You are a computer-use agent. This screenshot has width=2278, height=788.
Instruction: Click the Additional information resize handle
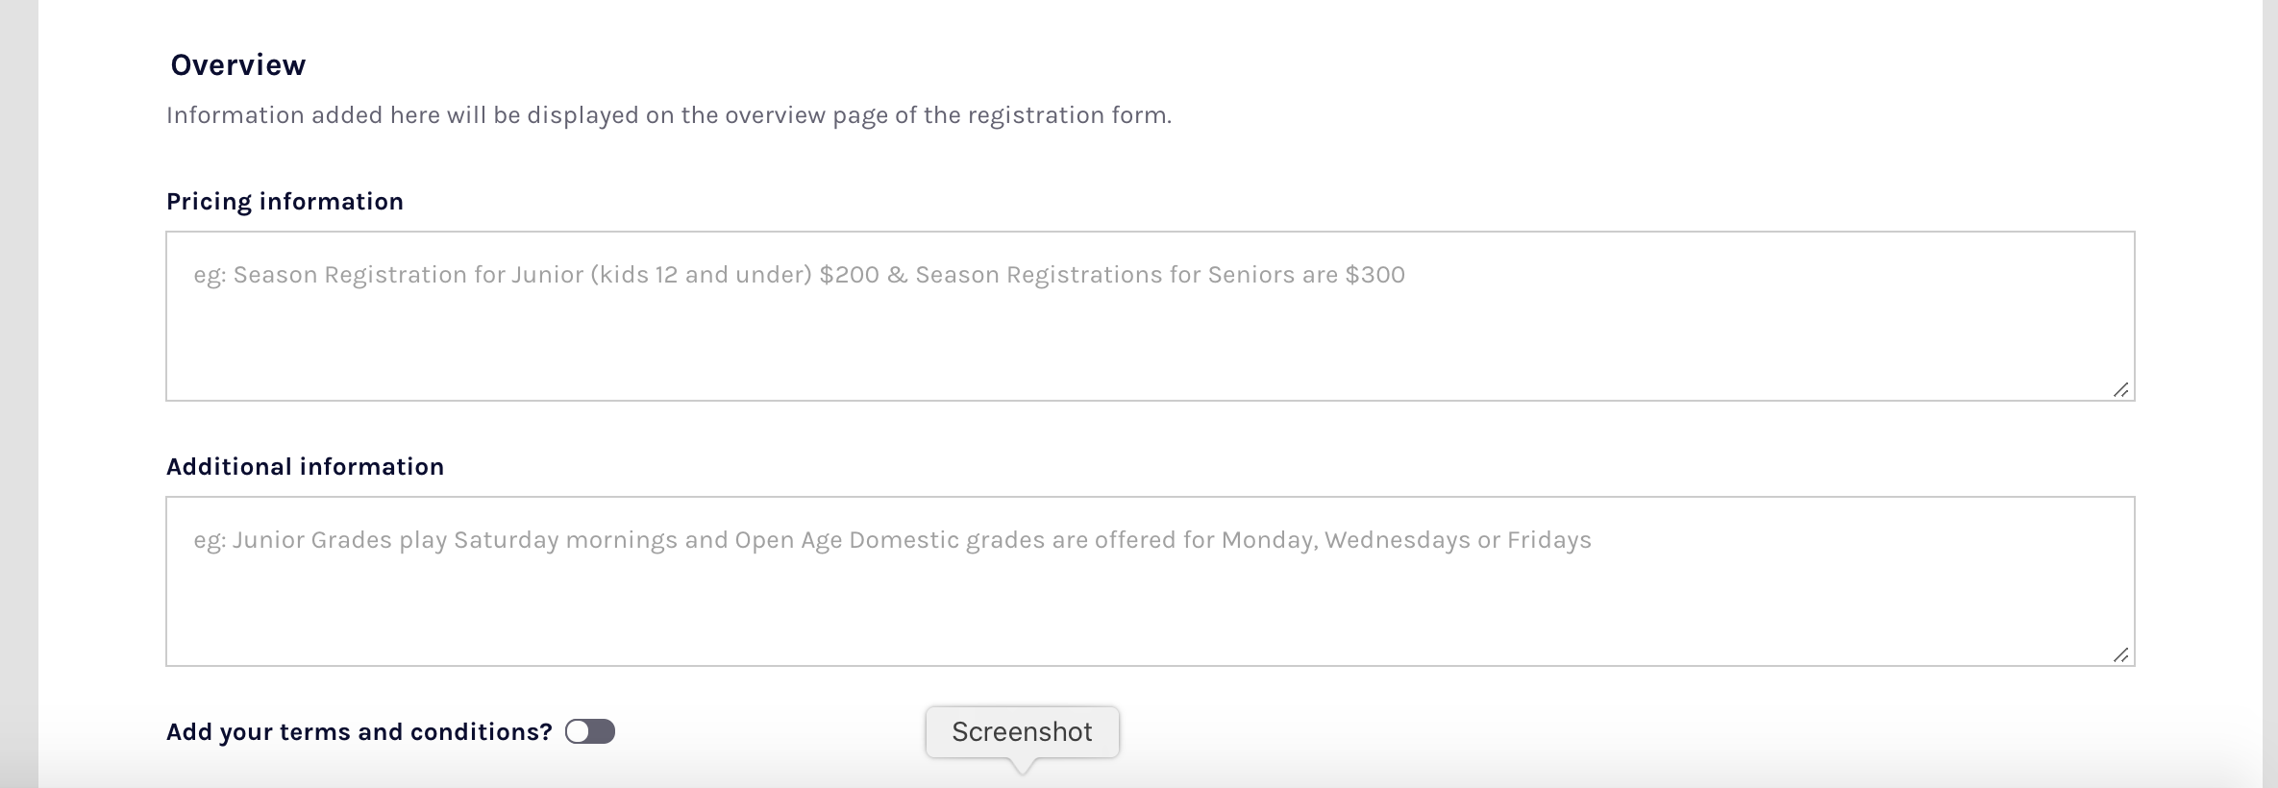2120,654
